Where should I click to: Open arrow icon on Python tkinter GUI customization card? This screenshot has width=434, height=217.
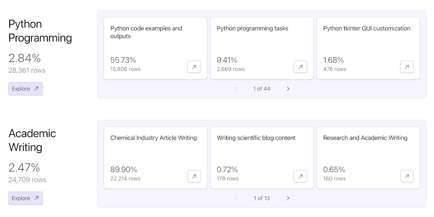click(x=407, y=67)
